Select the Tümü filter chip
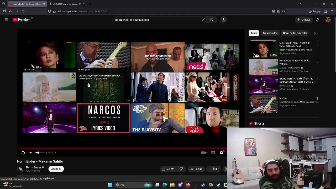Viewport: 336px width, 189px height. 254,33
